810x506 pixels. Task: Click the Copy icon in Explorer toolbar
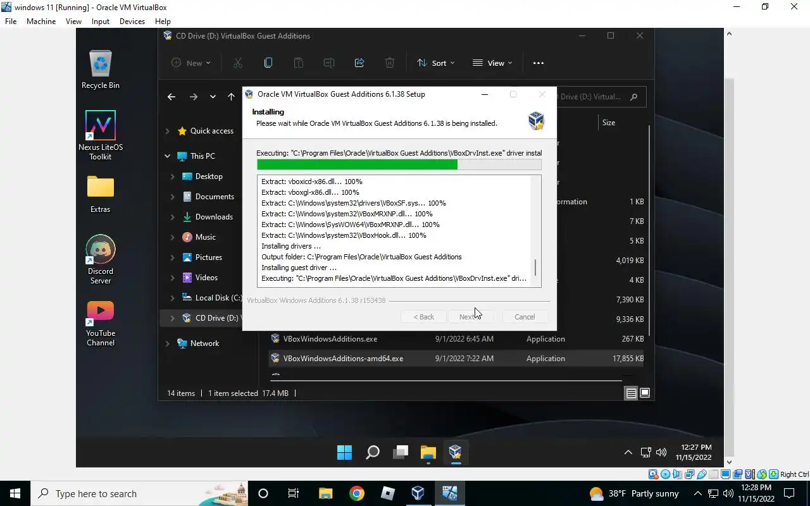pos(268,63)
